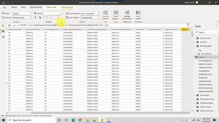The width and height of the screenshot is (219, 123).
Task: Switch to Data view icon
Action: tap(3, 31)
